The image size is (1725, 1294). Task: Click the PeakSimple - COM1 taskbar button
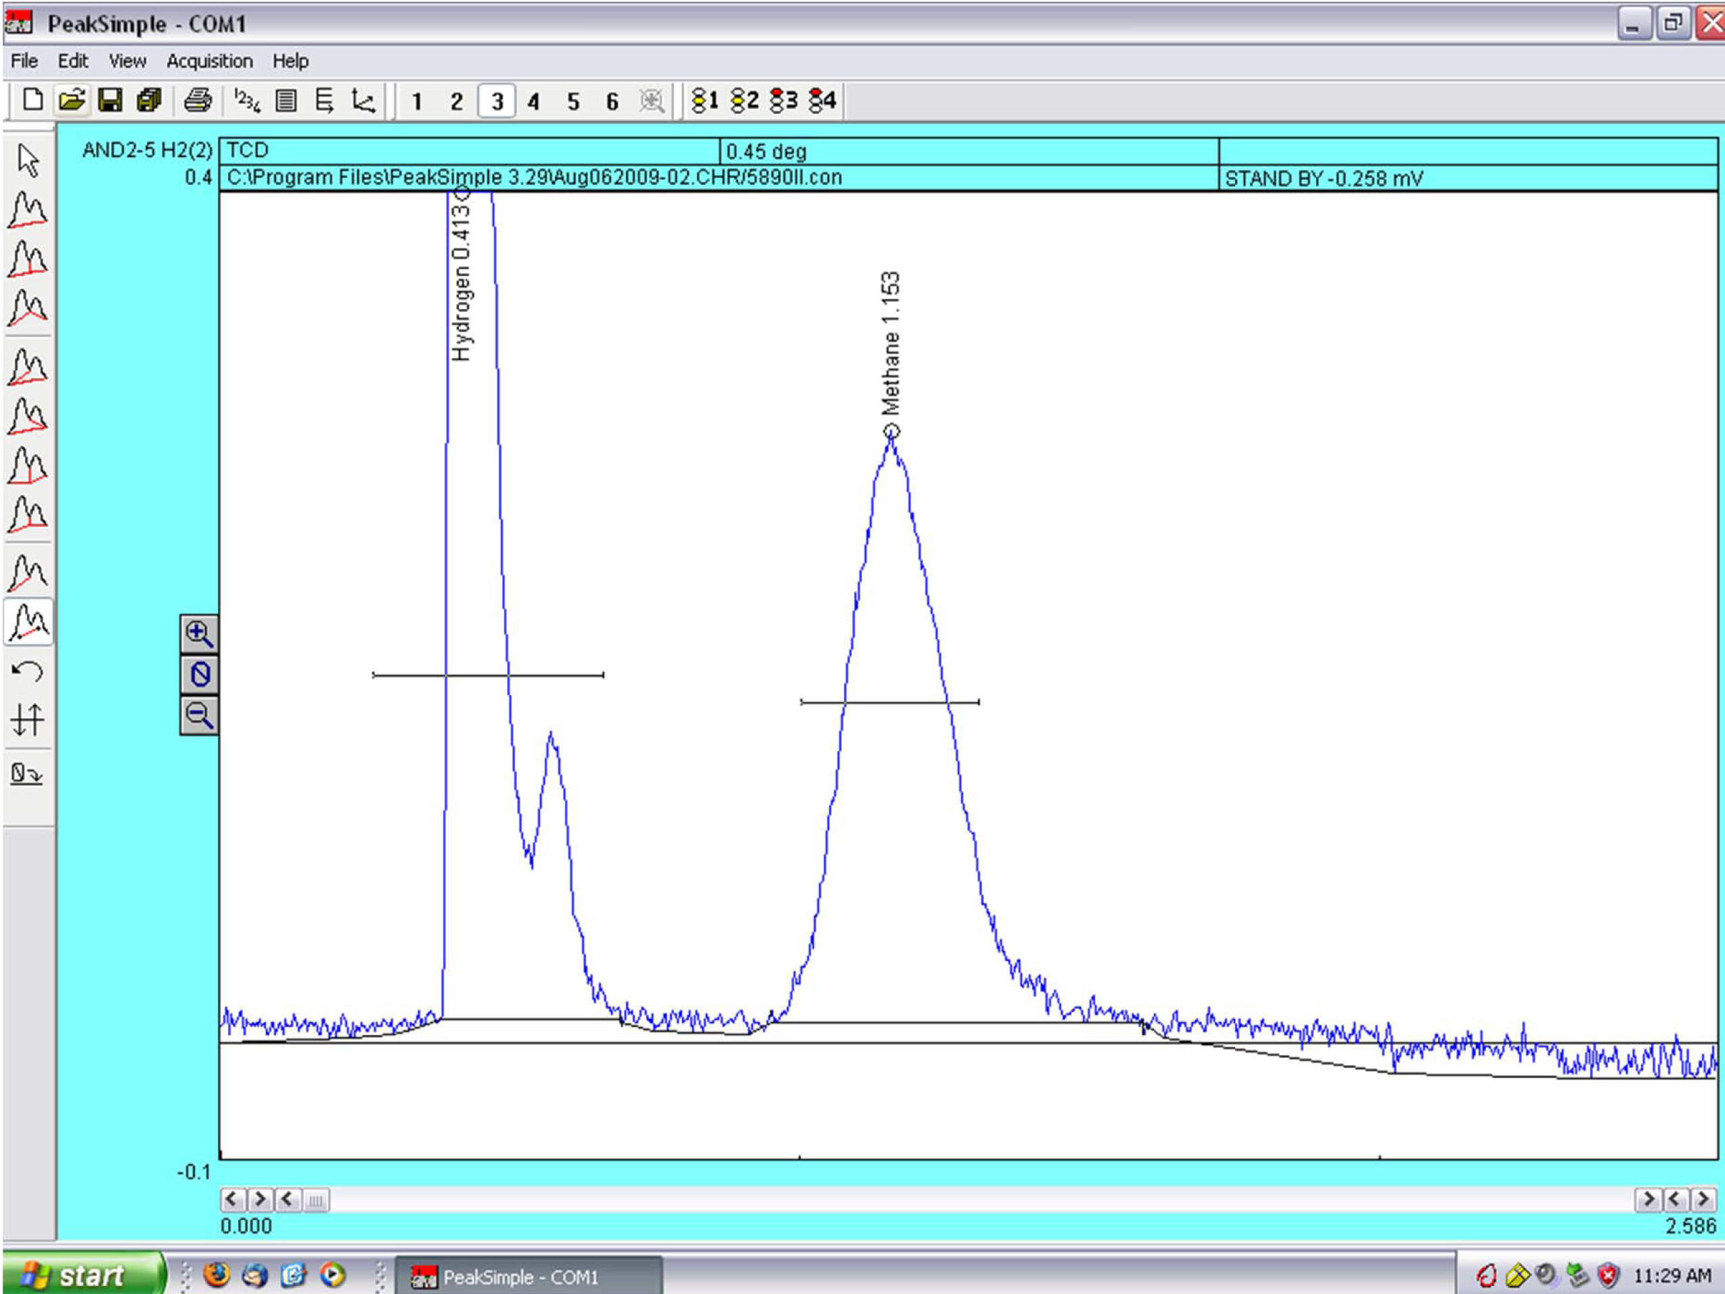click(529, 1277)
